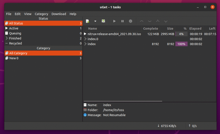
Task: Select the nitrux-release-amd64_2021.09.30.iso download
Action: click(114, 34)
